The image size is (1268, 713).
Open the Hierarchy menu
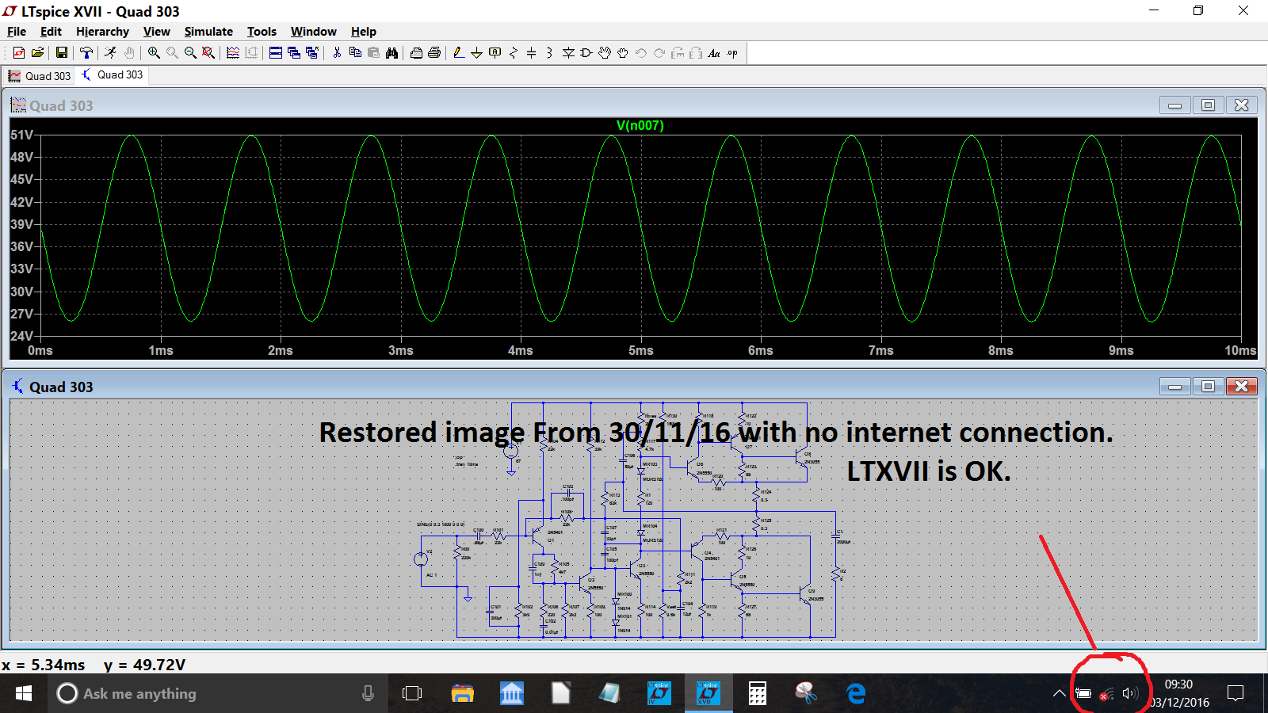[102, 32]
